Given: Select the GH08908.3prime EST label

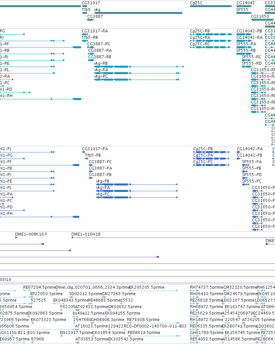Looking at the screenshot, I should (x=107, y=320).
